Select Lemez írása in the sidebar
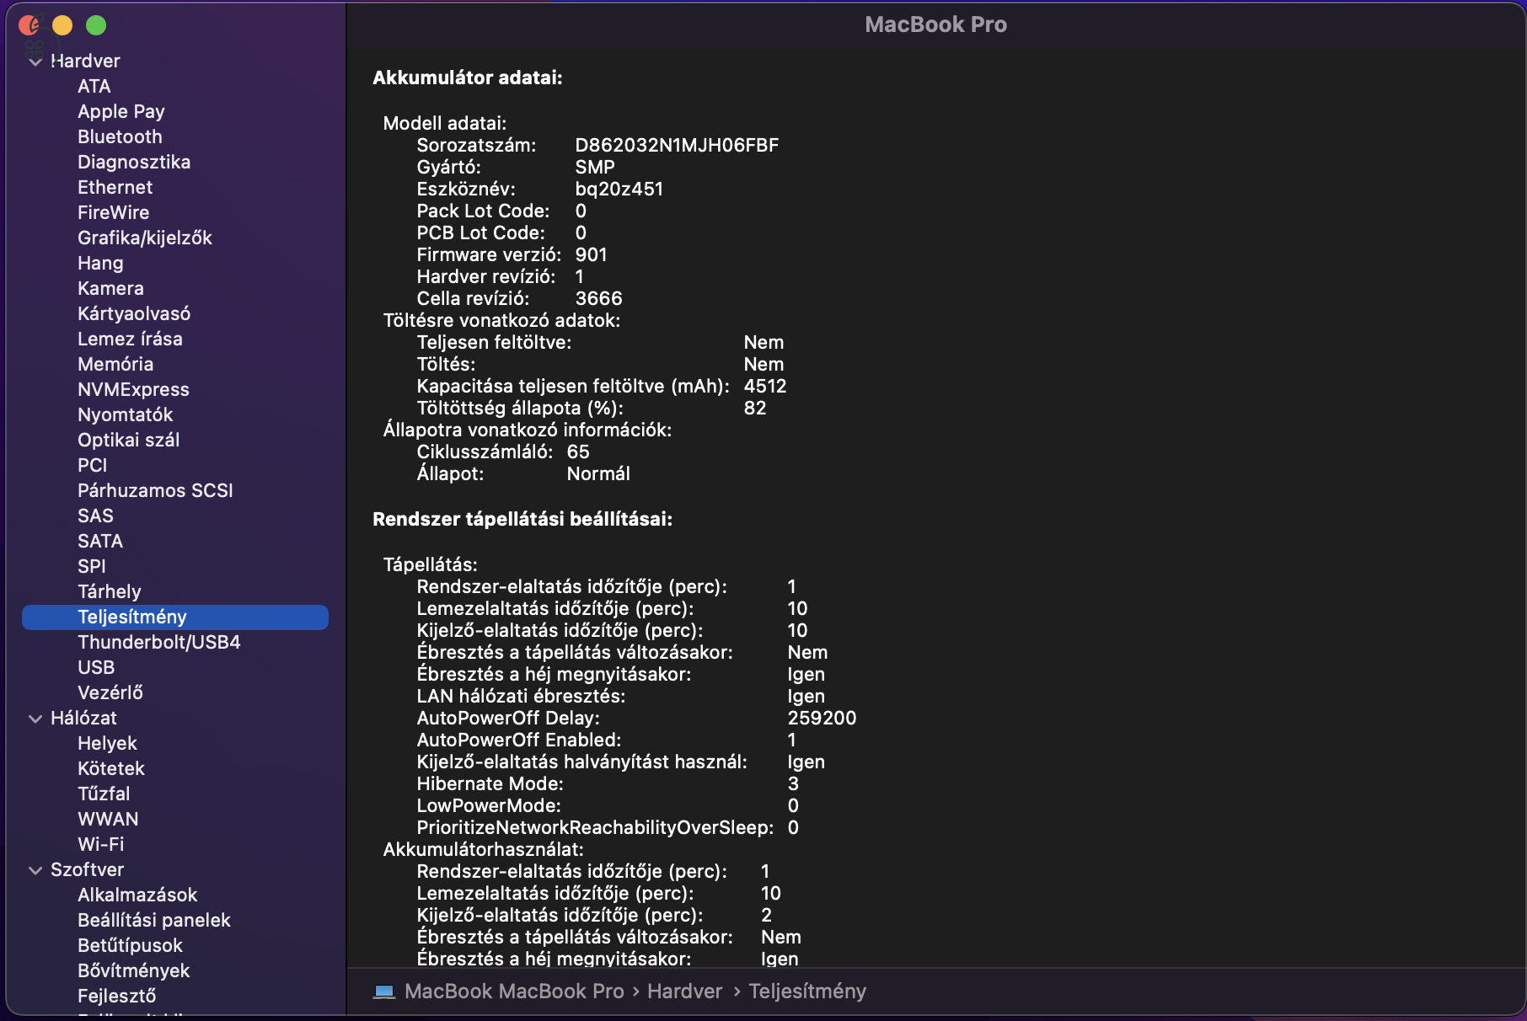 130,339
